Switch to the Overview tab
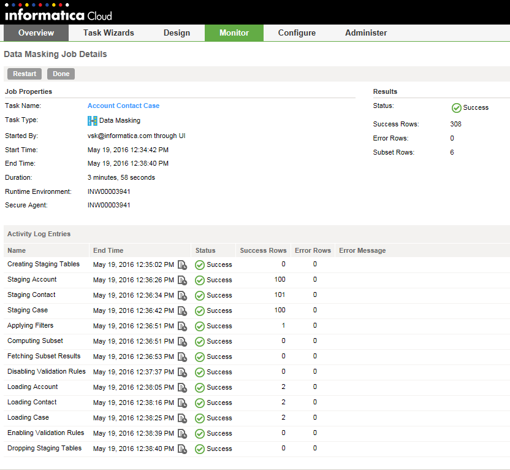The width and height of the screenshot is (510, 470). pyautogui.click(x=36, y=33)
